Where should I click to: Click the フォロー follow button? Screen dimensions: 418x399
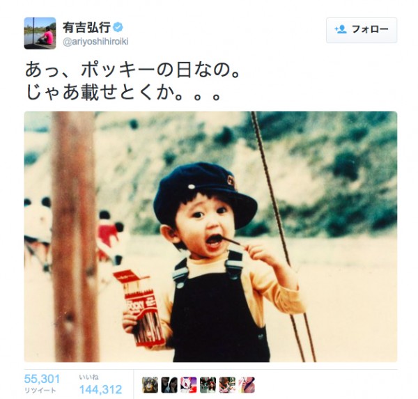(x=362, y=30)
